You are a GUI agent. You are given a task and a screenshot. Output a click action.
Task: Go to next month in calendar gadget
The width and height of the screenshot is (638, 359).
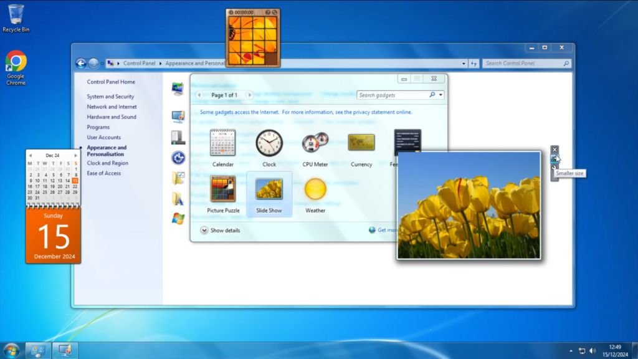[76, 155]
